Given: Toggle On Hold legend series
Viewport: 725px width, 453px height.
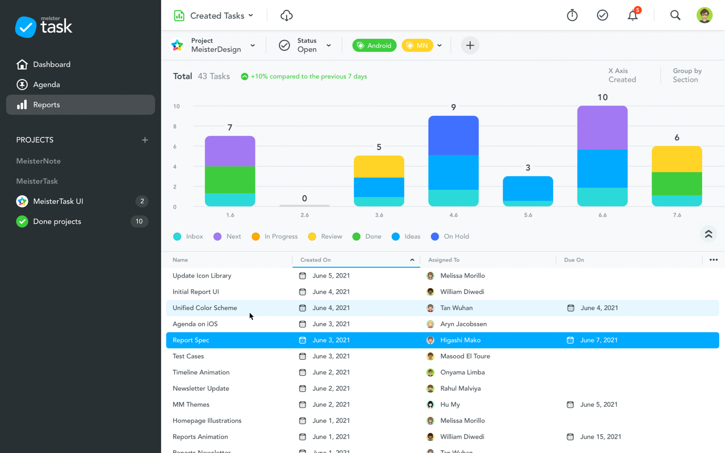Looking at the screenshot, I should point(450,236).
